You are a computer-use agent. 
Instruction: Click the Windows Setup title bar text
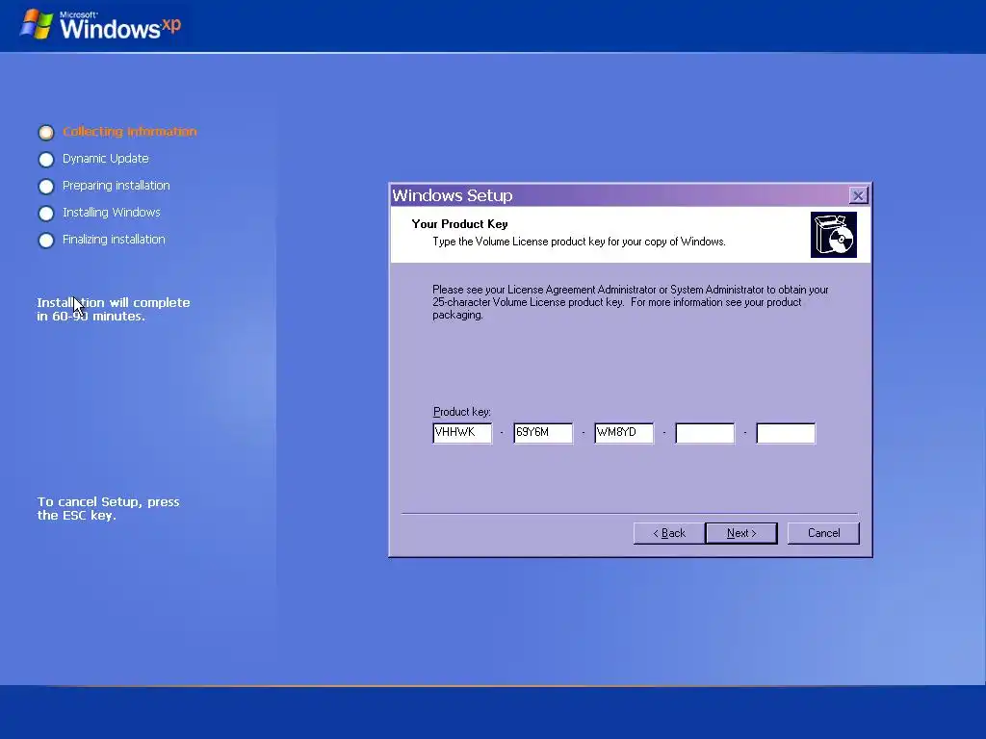(453, 195)
